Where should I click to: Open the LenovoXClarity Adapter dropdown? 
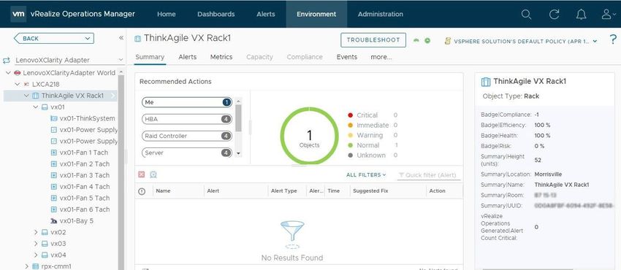pyautogui.click(x=69, y=60)
